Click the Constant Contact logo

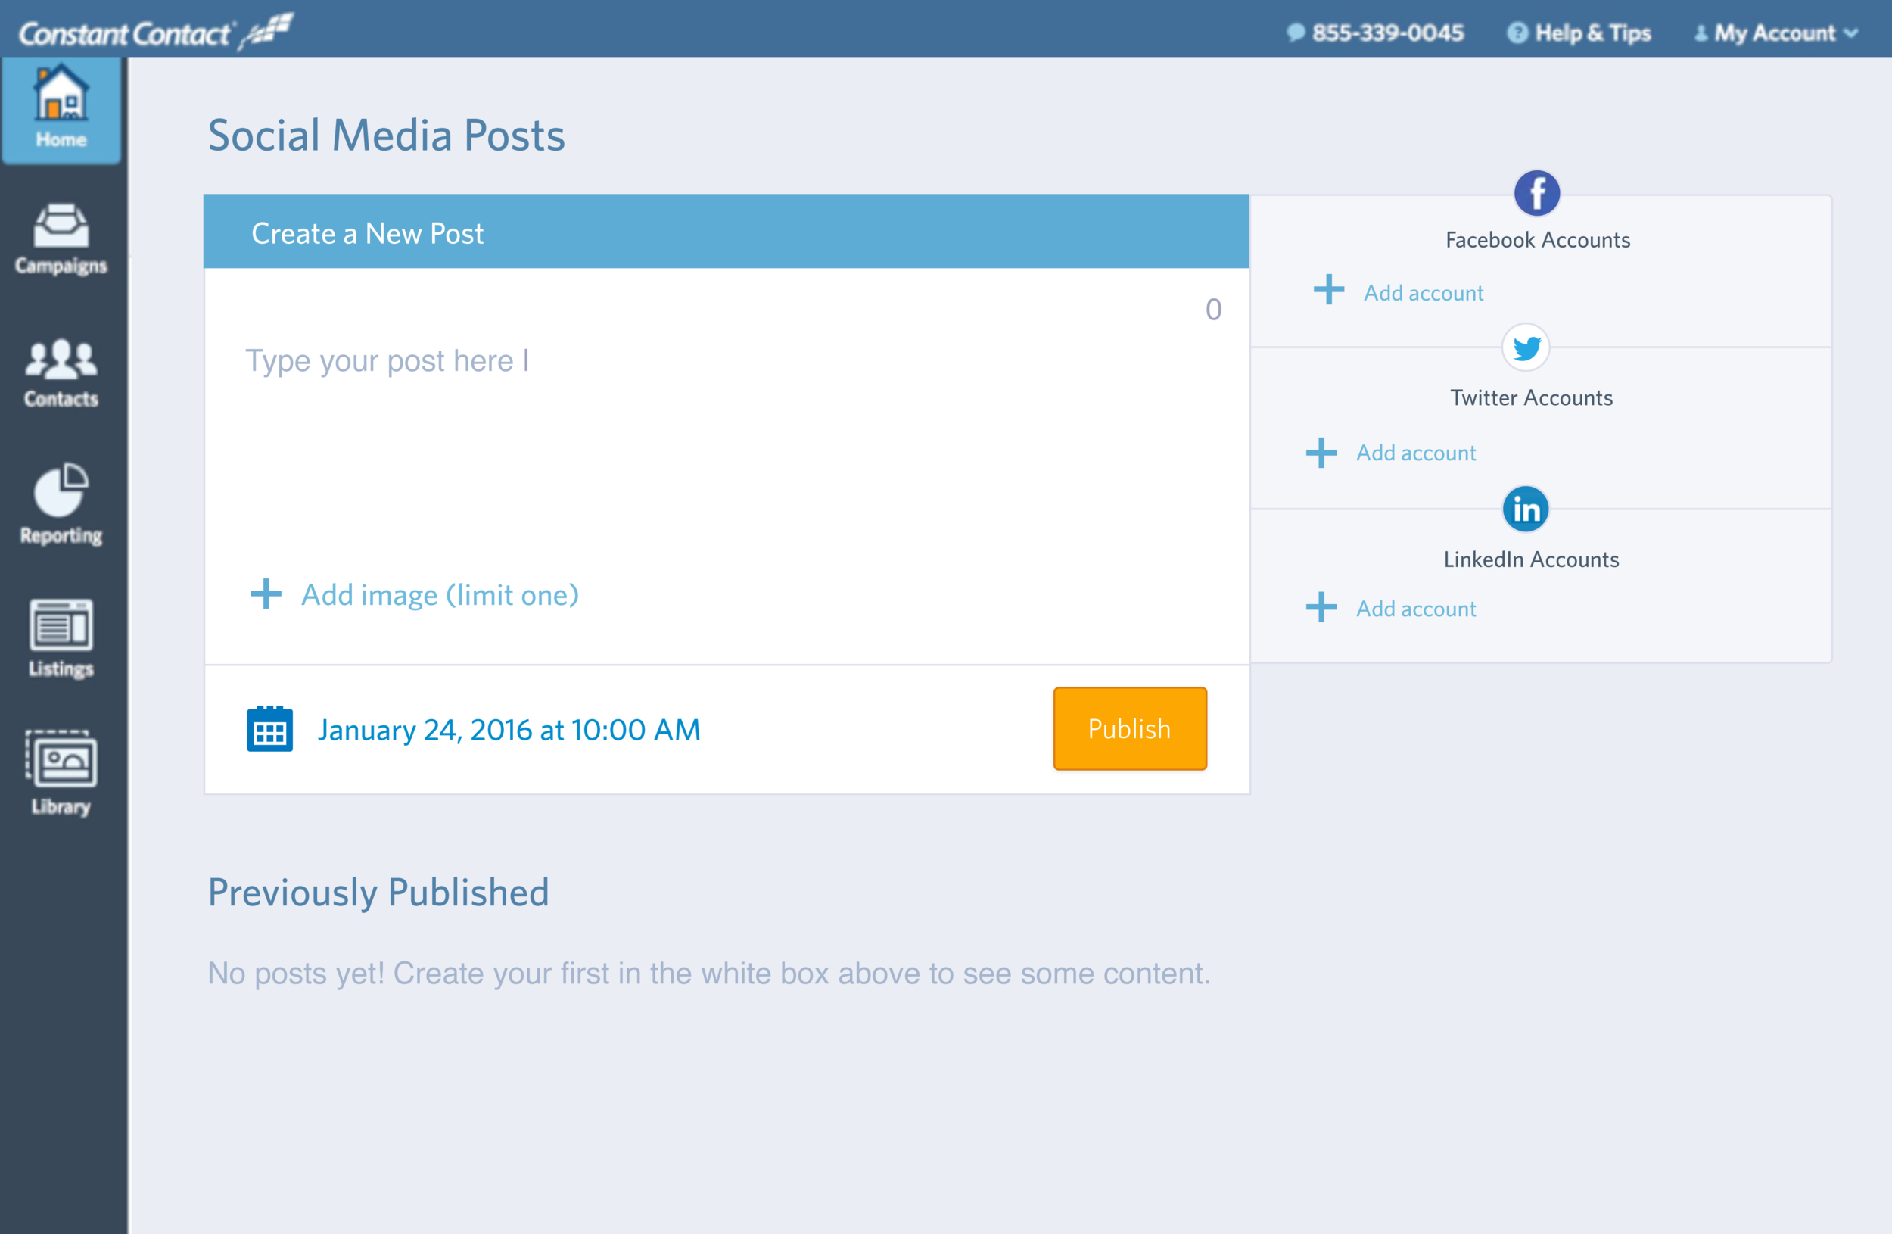pos(156,32)
